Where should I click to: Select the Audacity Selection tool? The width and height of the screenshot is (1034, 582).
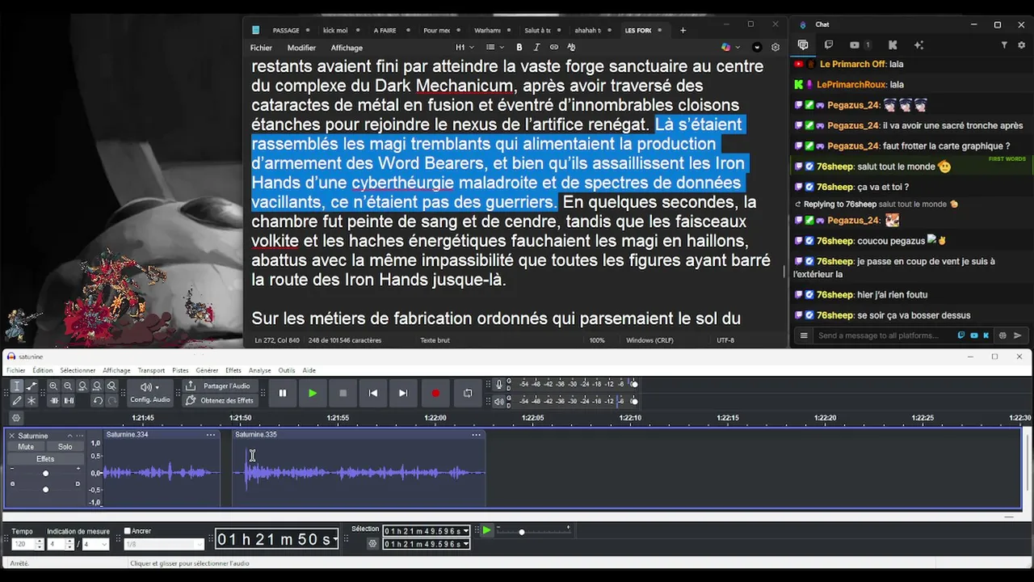pos(17,386)
